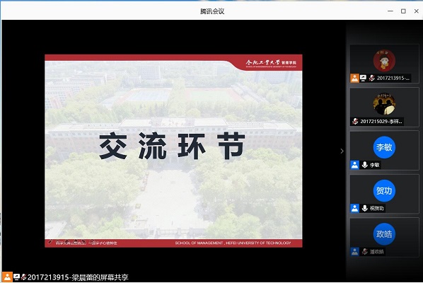423x283 pixels.
Task: Click the microphone icon next to 祝贺功
Action: [365, 208]
